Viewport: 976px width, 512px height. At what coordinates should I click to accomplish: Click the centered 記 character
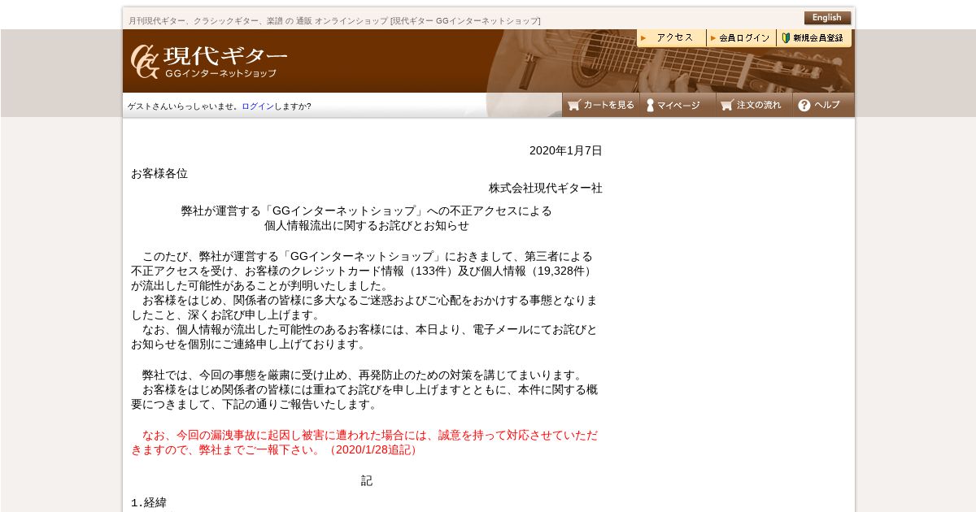click(367, 480)
